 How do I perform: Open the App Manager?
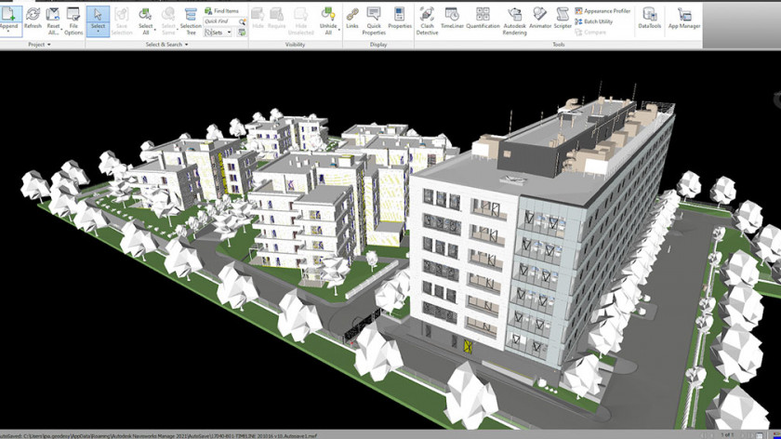pos(684,18)
